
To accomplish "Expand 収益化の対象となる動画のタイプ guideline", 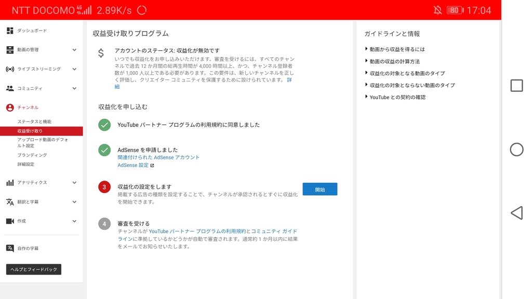I will 405,73.
